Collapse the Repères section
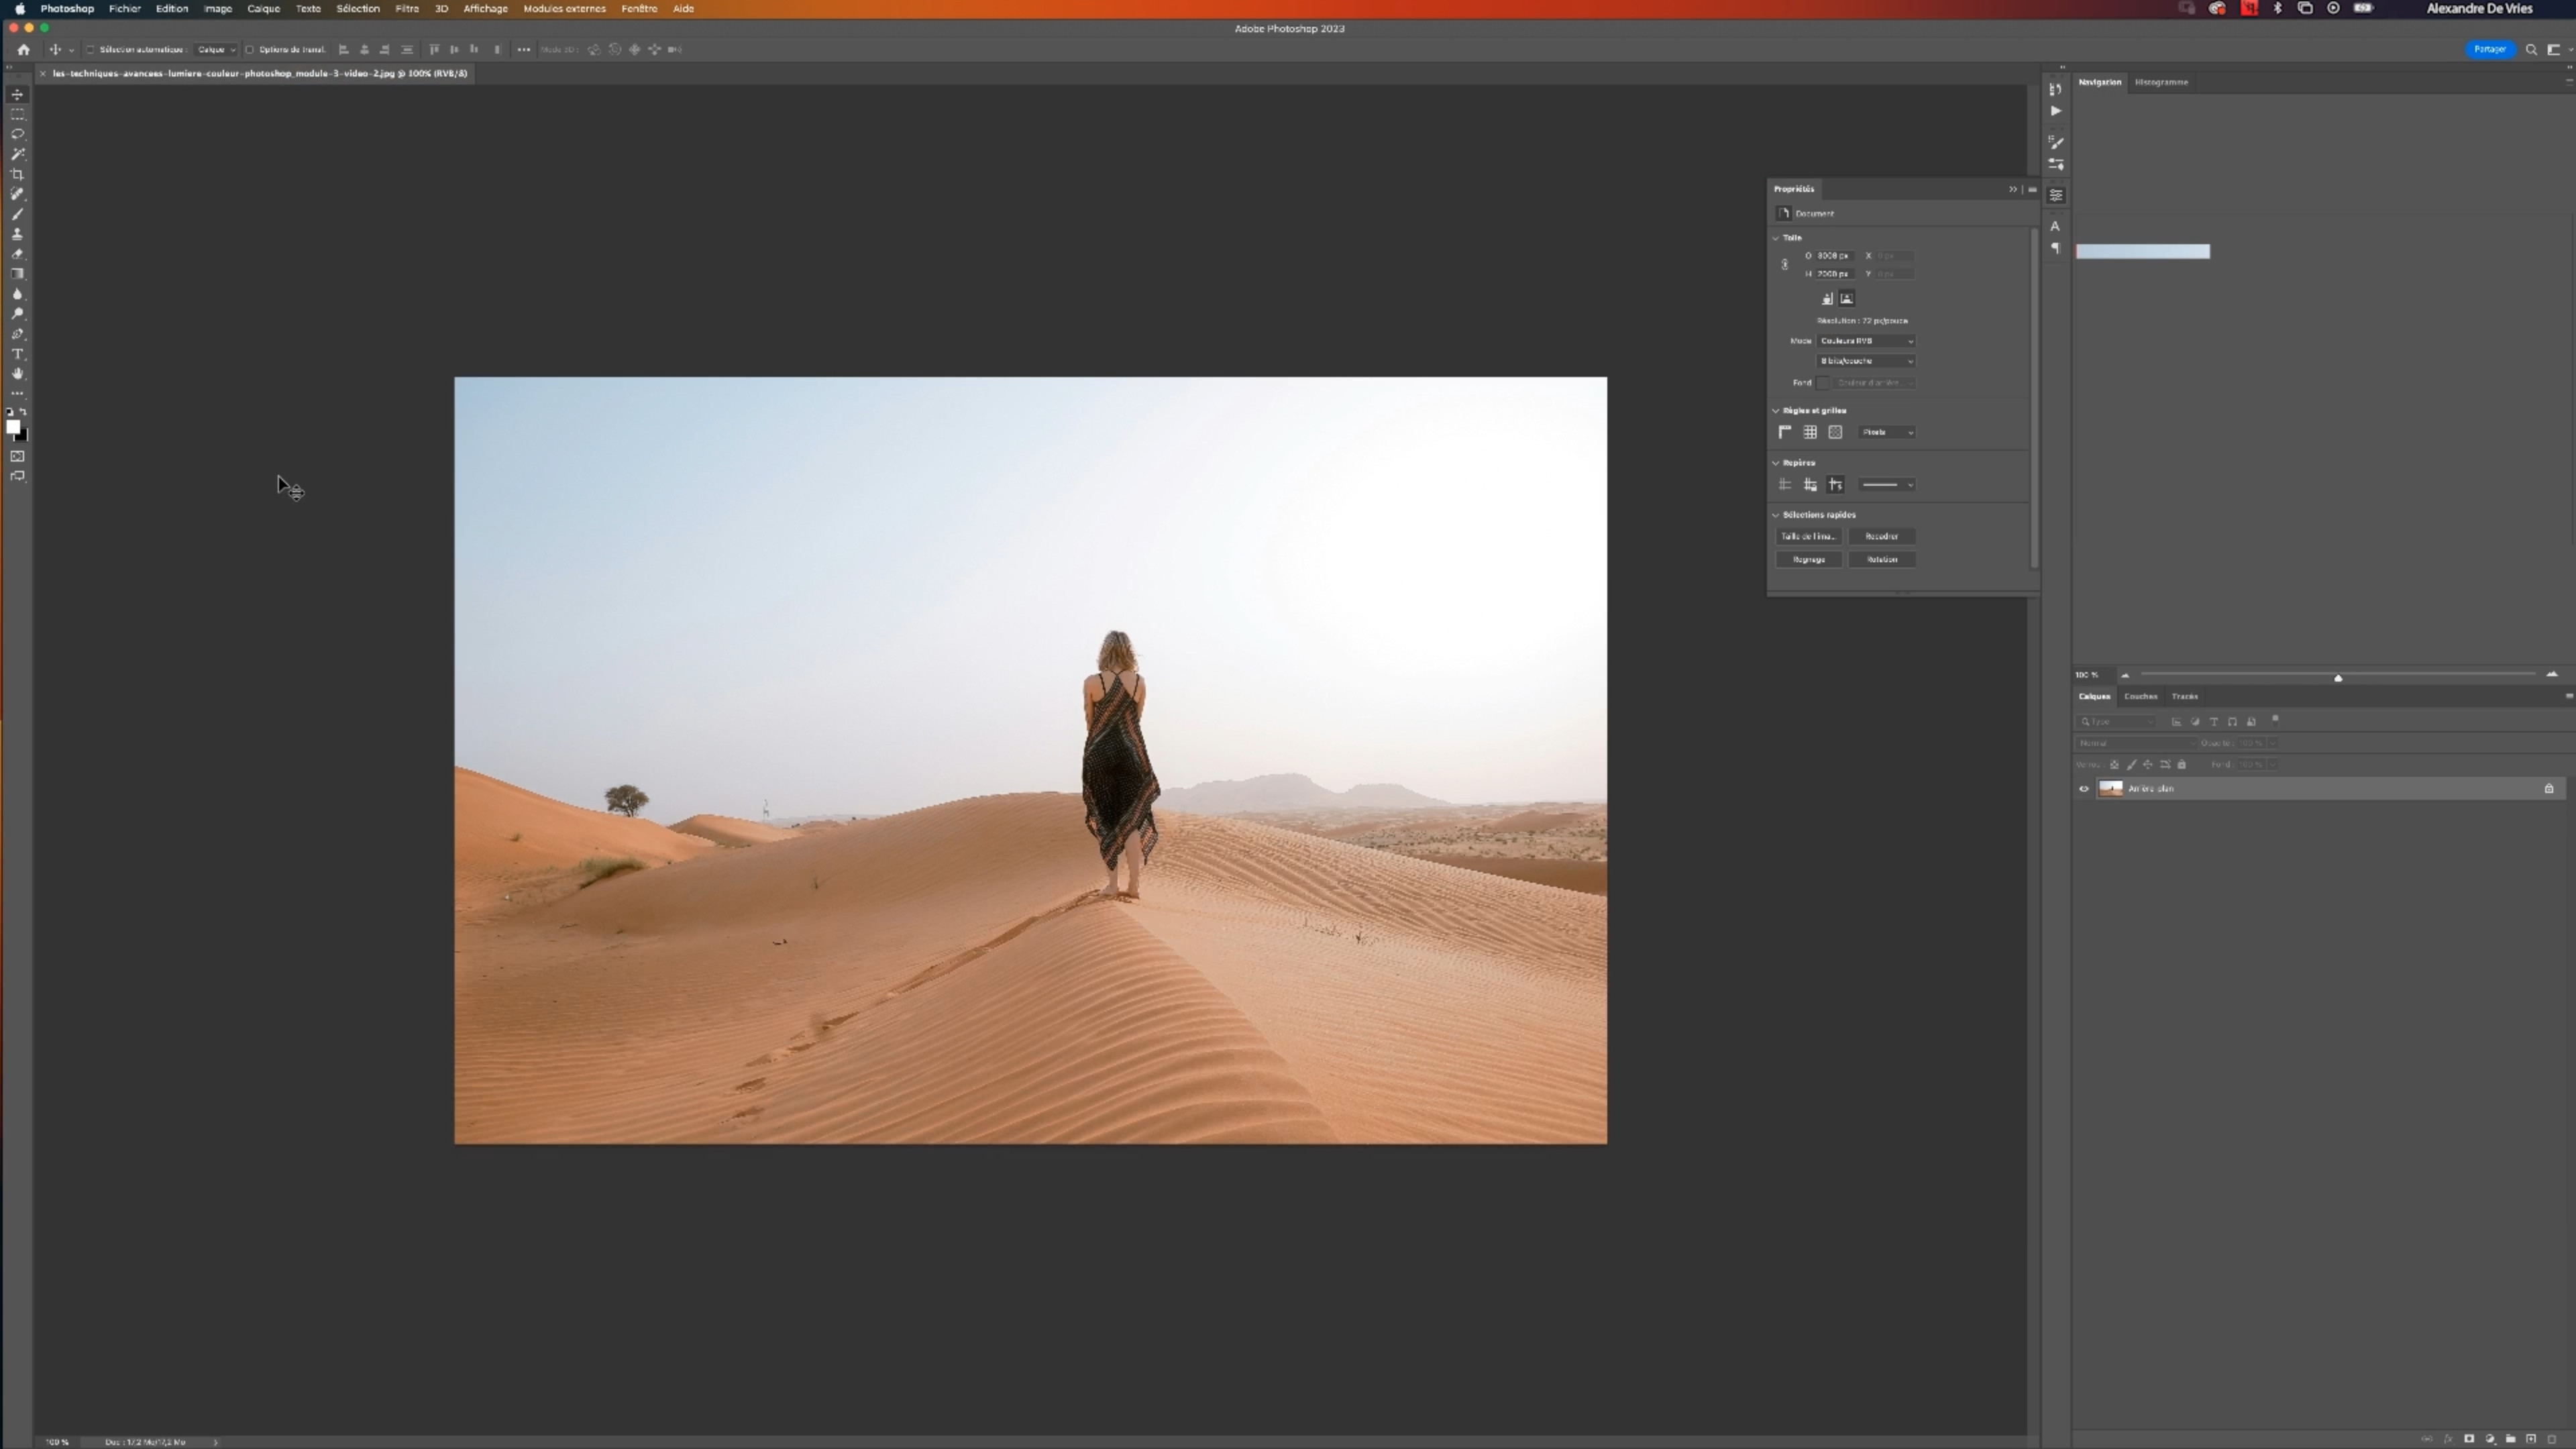The width and height of the screenshot is (2576, 1449). point(1777,463)
